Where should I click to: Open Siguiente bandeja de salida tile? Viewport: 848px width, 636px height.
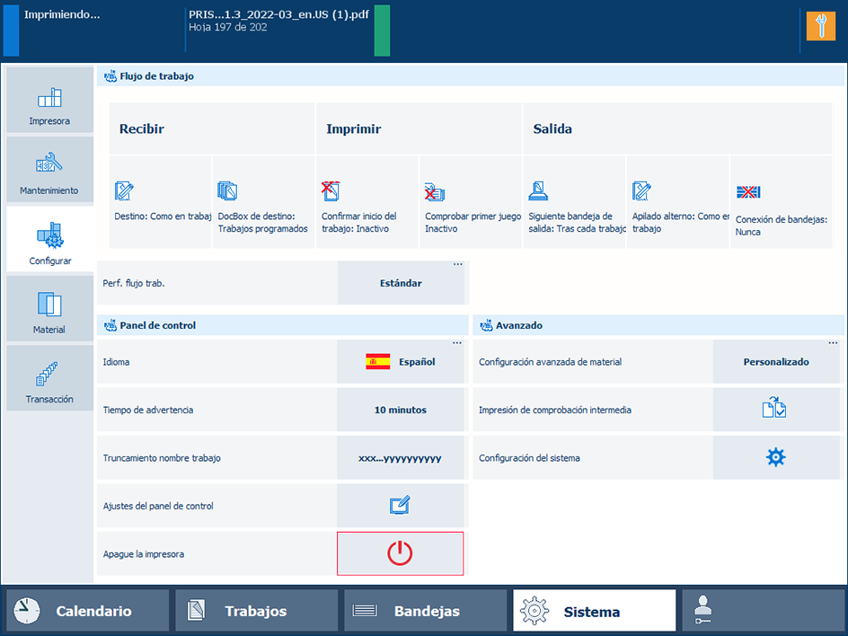pos(574,202)
